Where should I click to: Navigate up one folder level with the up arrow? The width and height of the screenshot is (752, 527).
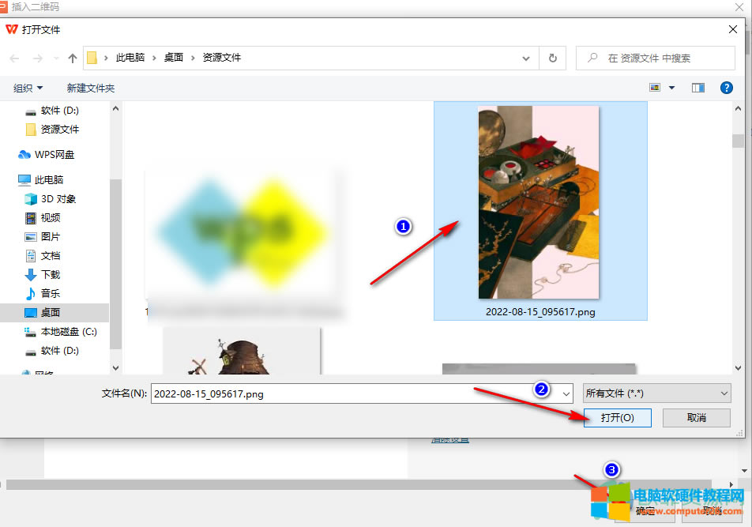point(72,58)
